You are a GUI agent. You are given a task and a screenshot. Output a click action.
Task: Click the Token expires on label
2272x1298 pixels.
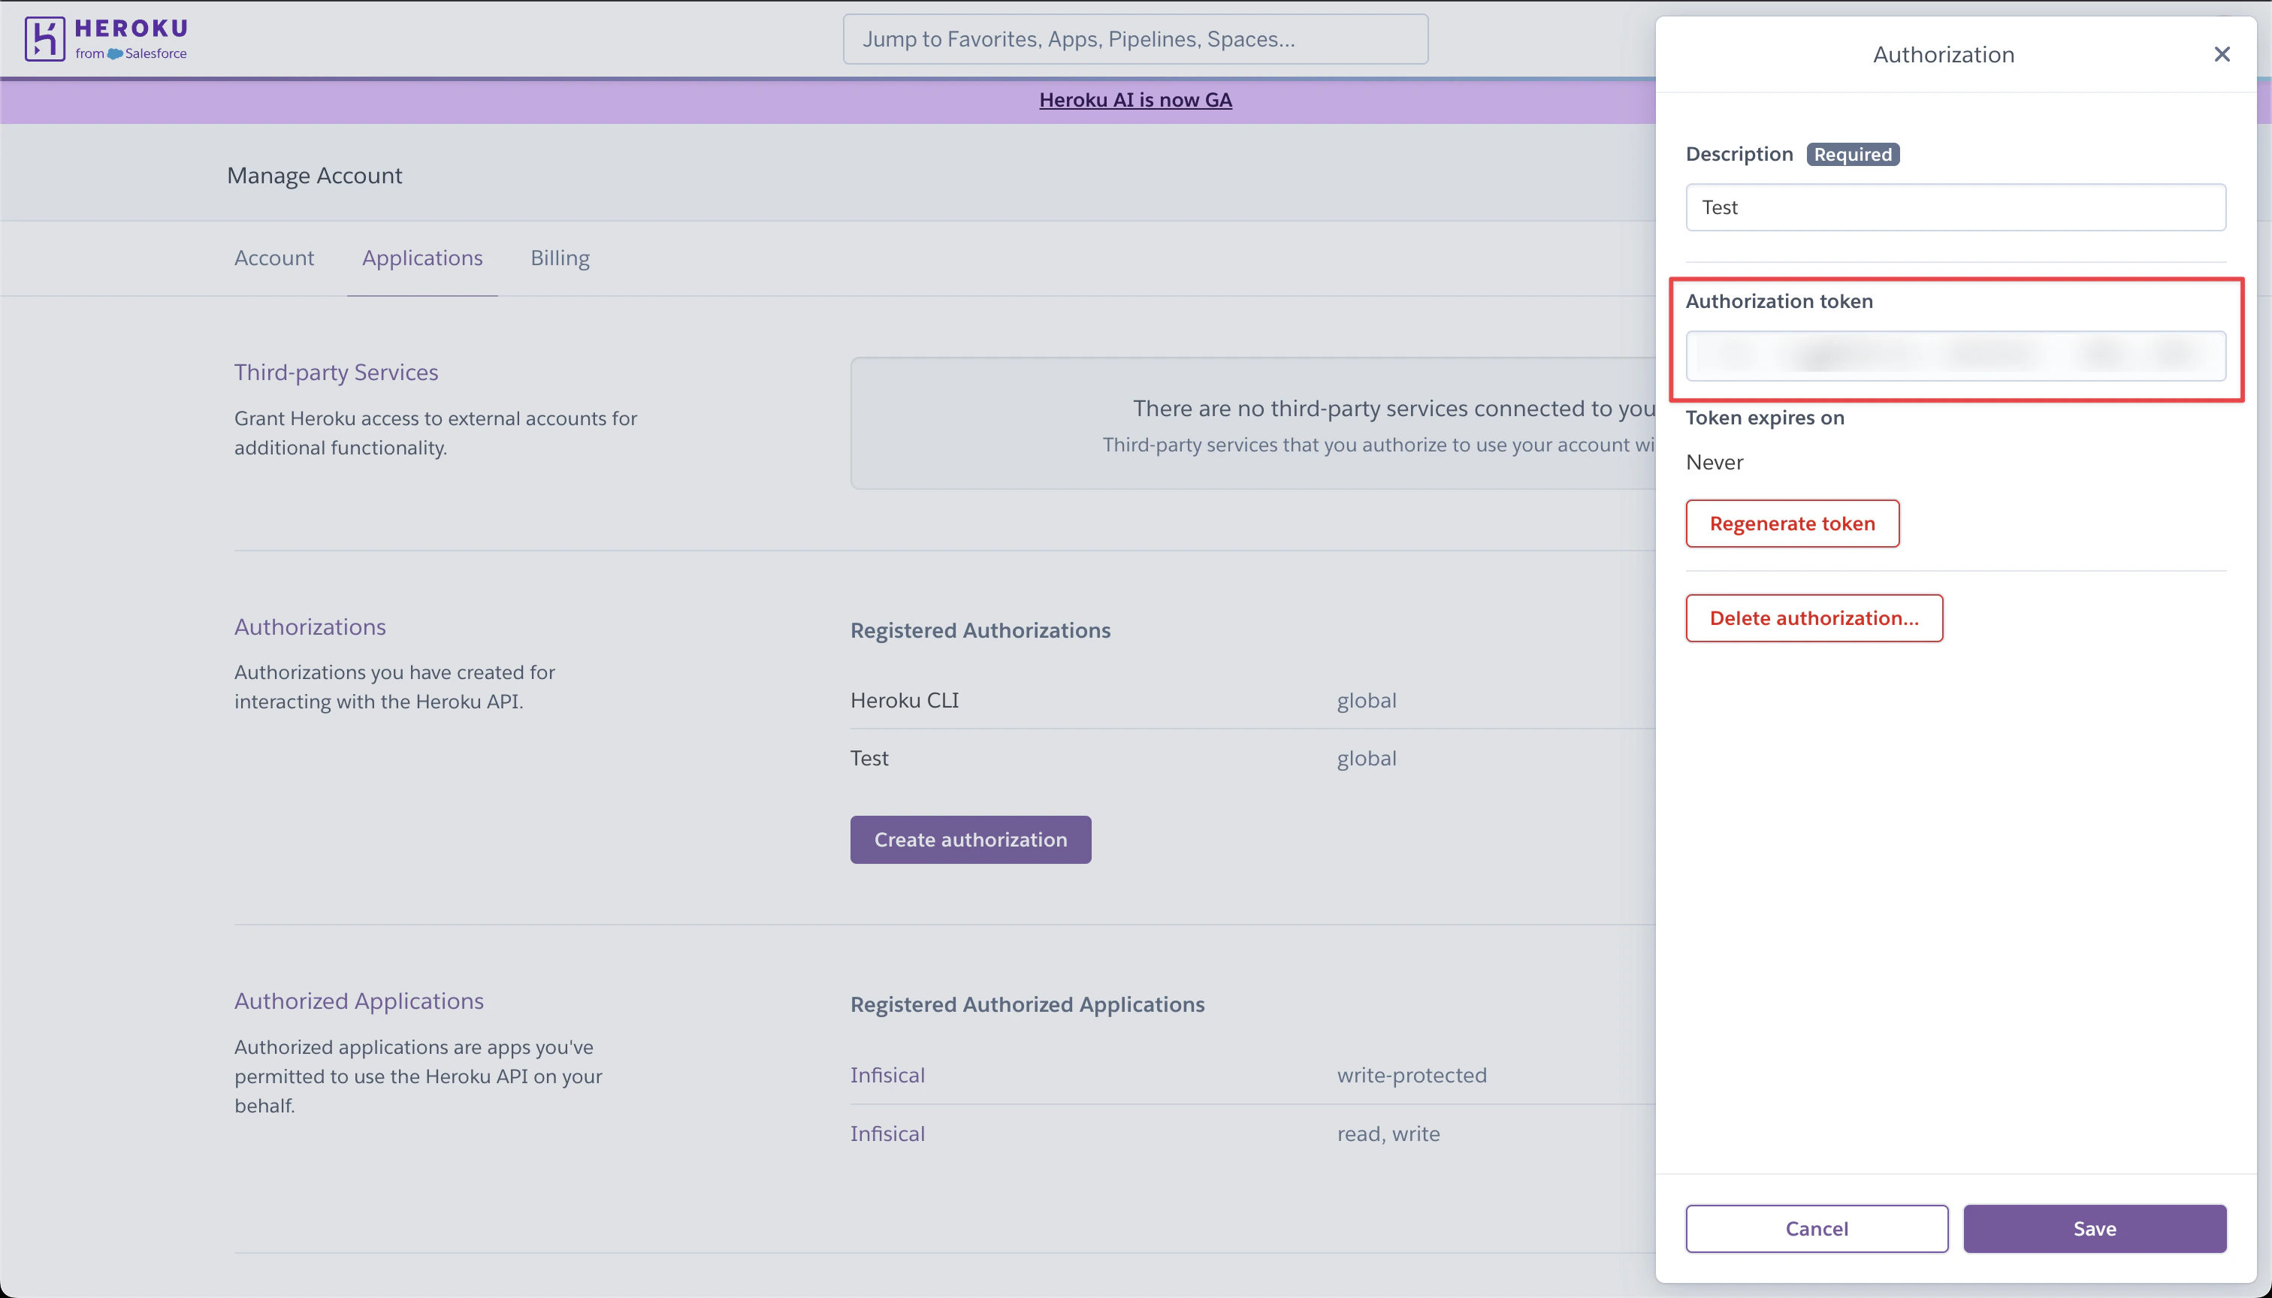(x=1765, y=418)
